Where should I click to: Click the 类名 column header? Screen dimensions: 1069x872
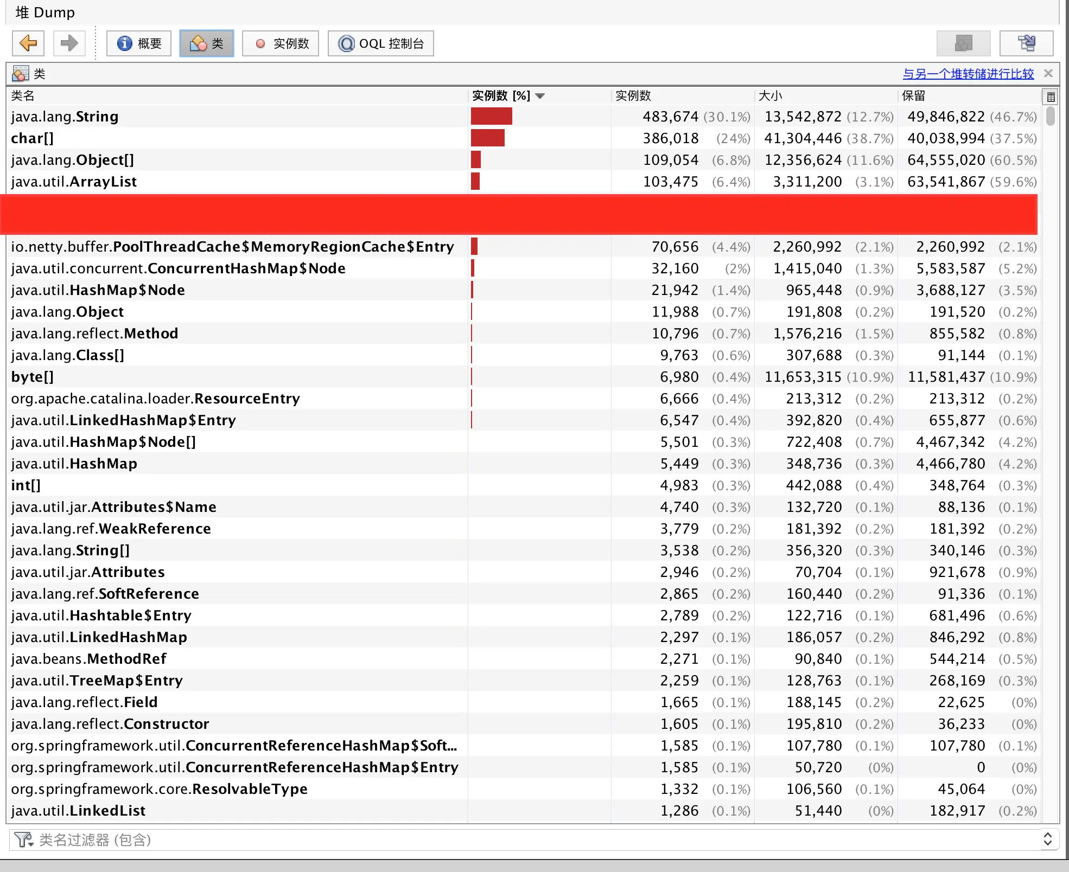click(23, 96)
